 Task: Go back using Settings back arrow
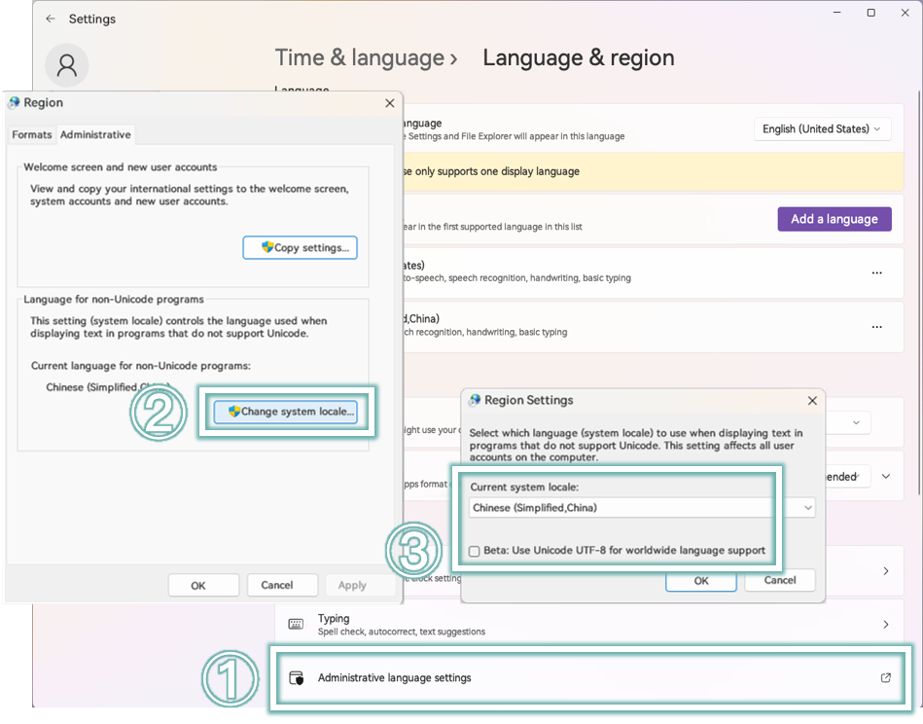coord(51,18)
